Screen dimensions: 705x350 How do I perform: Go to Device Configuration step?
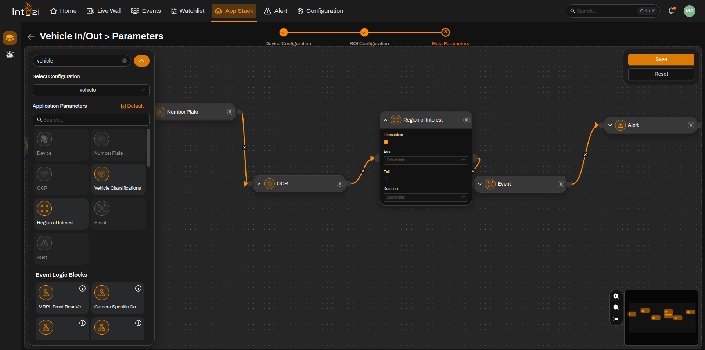[284, 32]
